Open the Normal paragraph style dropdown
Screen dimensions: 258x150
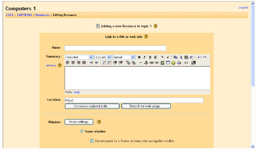[x=124, y=57]
